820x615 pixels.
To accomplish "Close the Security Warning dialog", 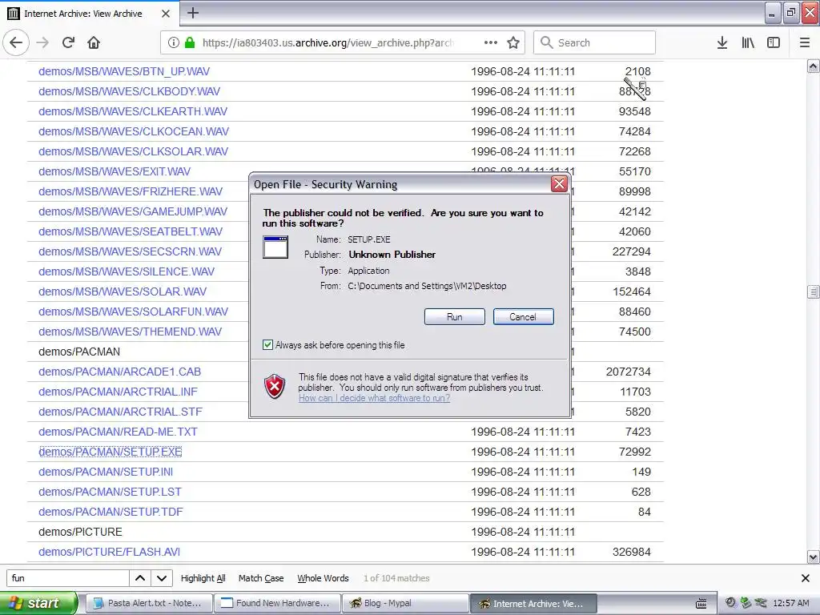I will 559,184.
